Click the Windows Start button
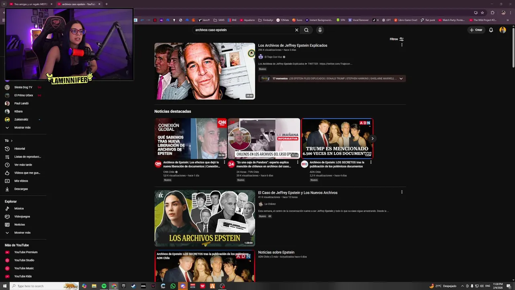Screen dimensions: 515x290 click(5, 286)
